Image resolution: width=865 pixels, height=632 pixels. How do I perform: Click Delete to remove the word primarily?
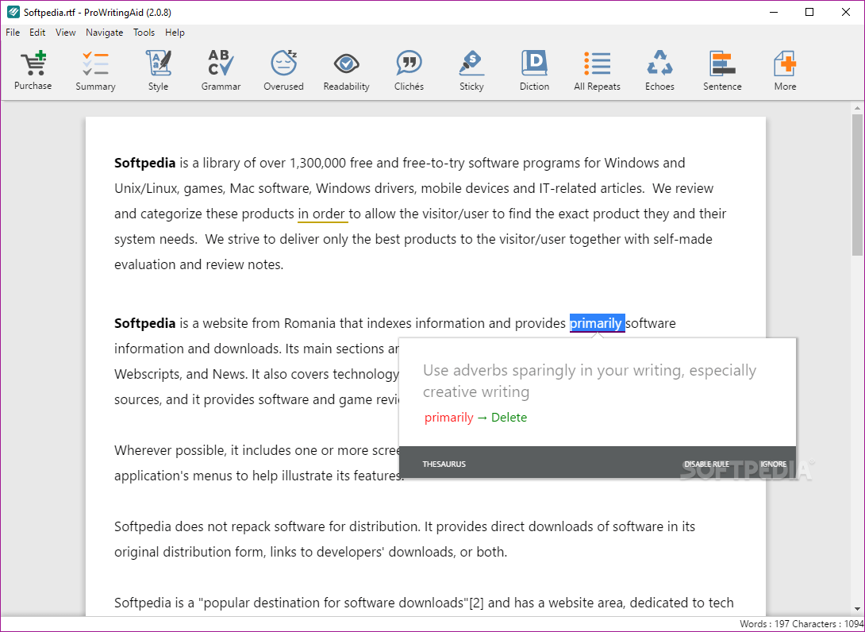pos(509,417)
